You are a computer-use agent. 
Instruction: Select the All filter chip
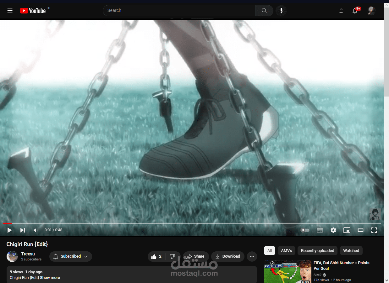pyautogui.click(x=270, y=250)
